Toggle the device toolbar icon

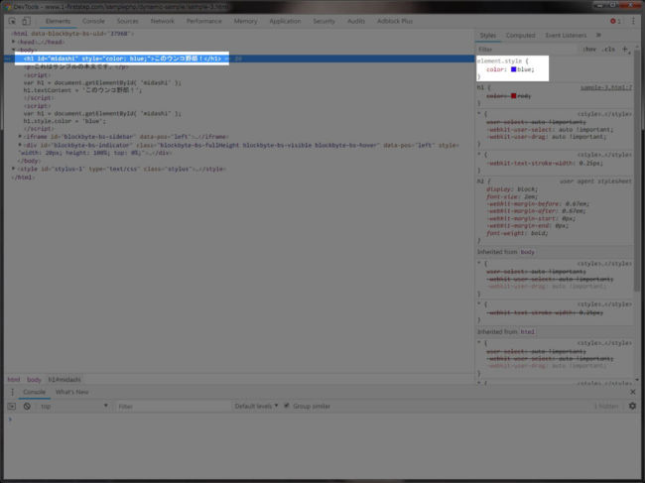pyautogui.click(x=27, y=21)
